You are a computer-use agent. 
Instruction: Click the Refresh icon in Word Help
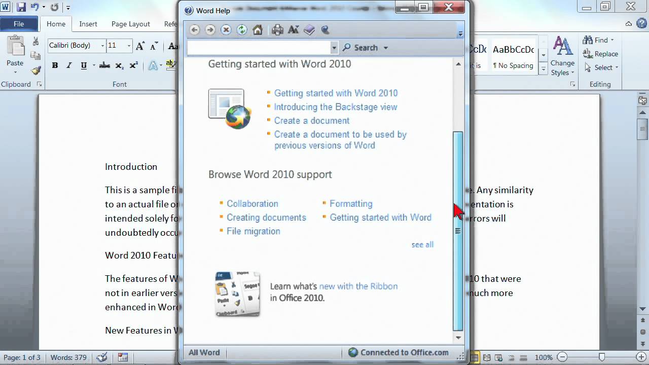242,30
